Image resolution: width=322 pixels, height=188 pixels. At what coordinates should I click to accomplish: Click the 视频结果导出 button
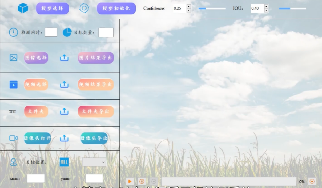pyautogui.click(x=96, y=85)
